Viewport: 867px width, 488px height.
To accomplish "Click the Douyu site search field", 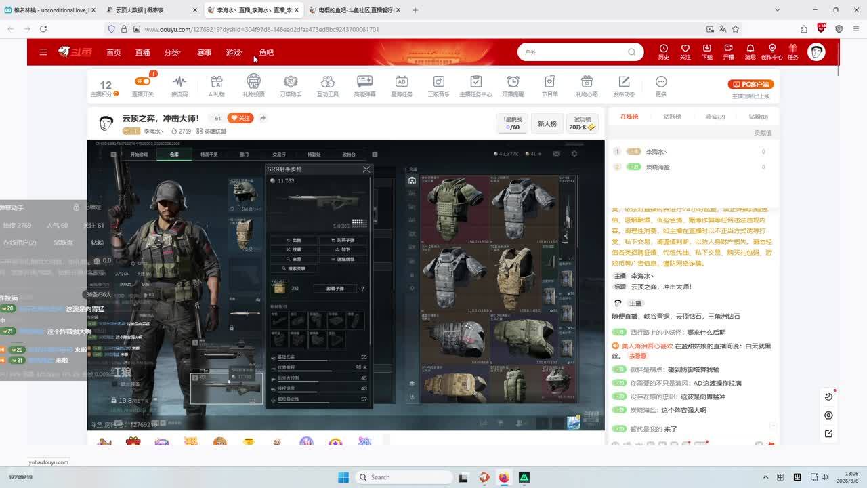I will (x=572, y=52).
